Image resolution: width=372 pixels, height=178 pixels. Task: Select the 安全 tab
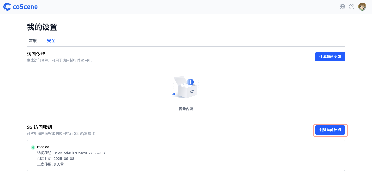(x=51, y=41)
